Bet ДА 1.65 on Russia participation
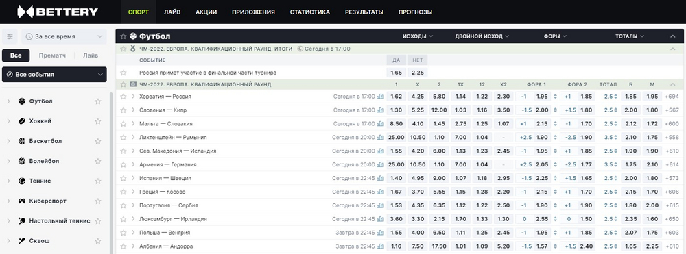This screenshot has width=686, height=254. pyautogui.click(x=396, y=73)
